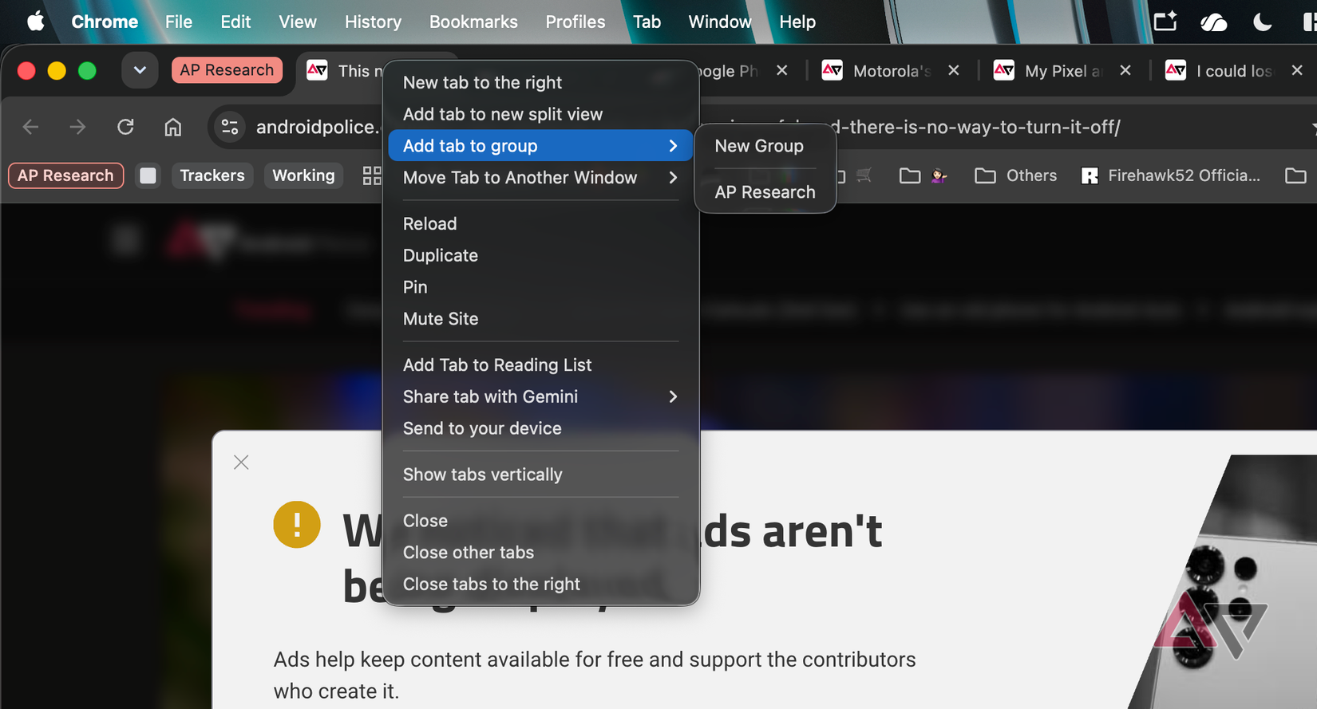Viewport: 1317px width, 709px height.
Task: Open the tab search chevron button
Action: point(140,70)
